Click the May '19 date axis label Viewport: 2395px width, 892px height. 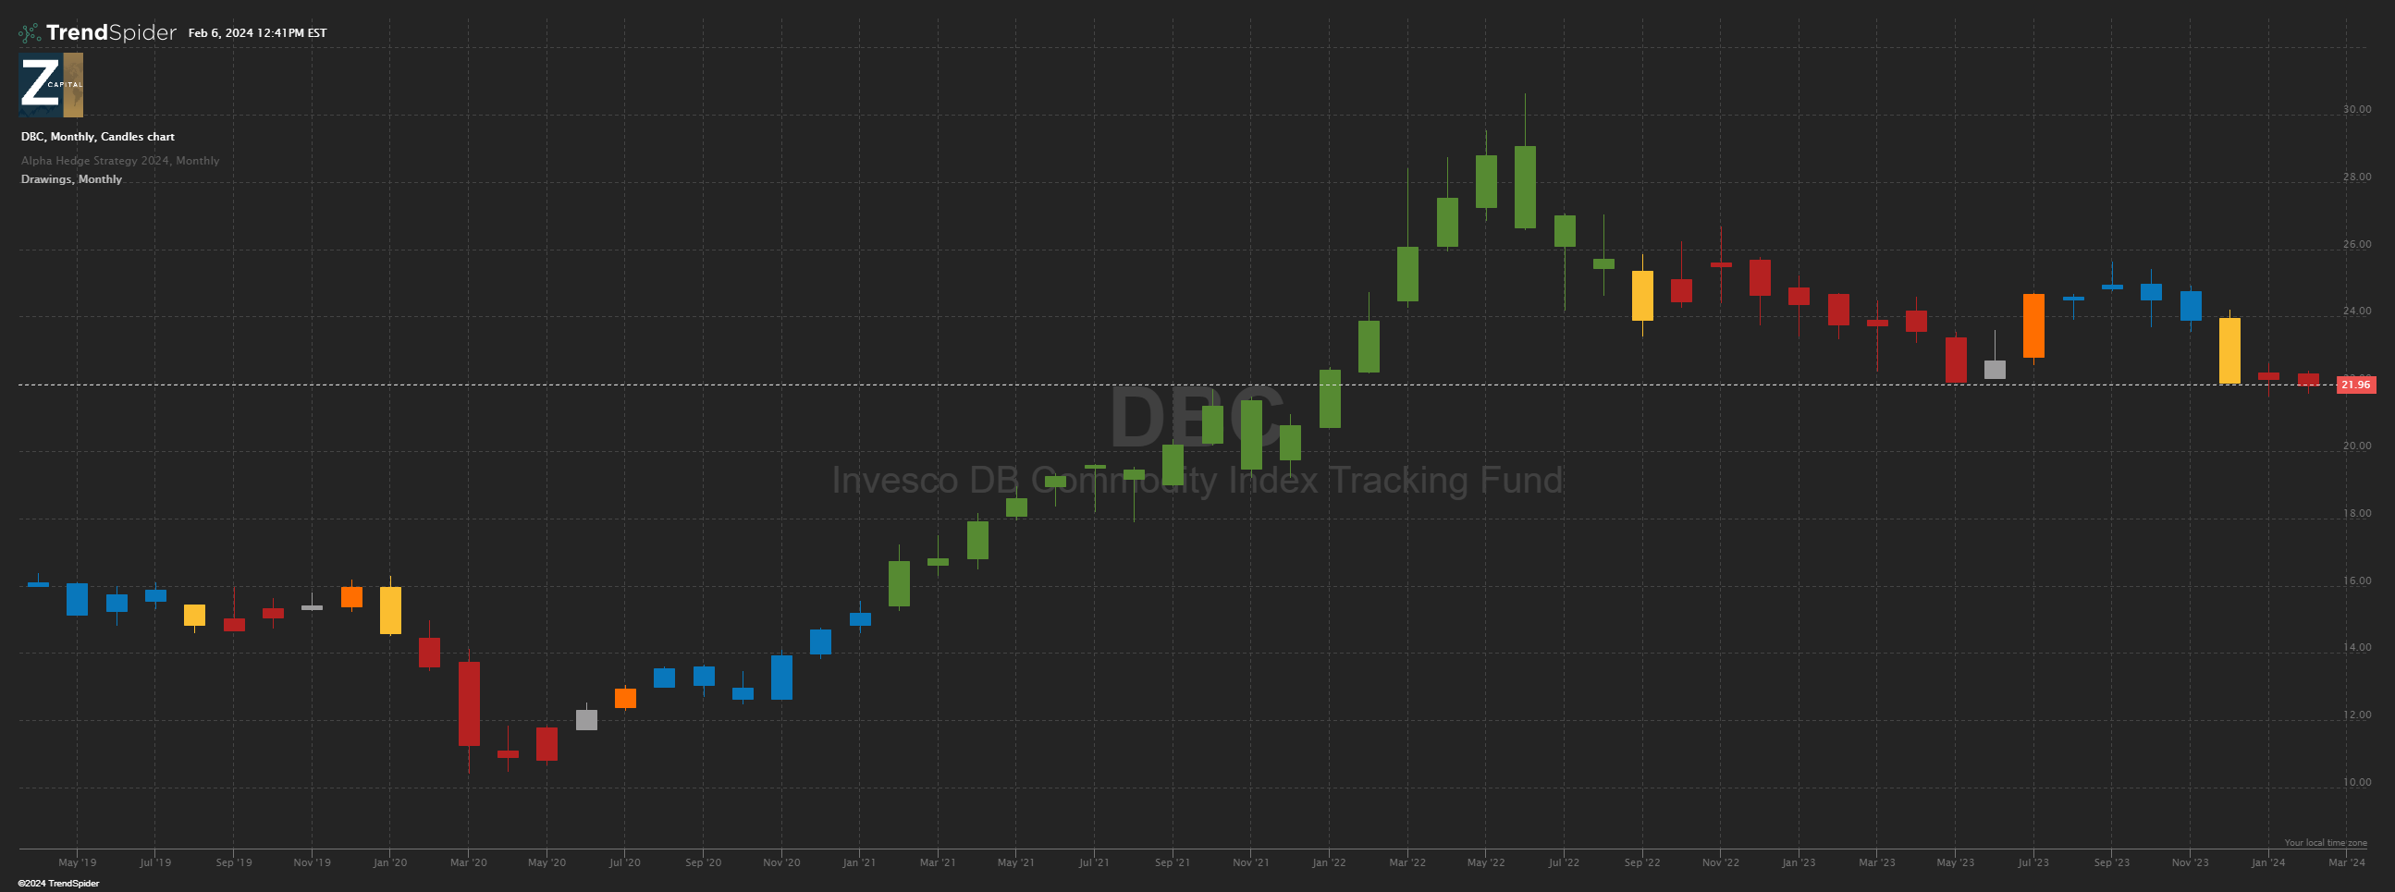(x=77, y=863)
